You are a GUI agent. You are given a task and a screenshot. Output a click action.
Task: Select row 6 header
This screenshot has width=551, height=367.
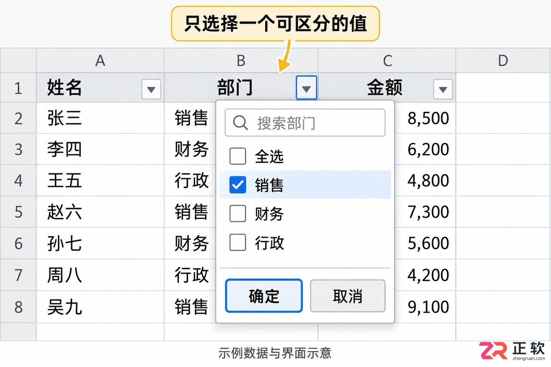tap(18, 244)
